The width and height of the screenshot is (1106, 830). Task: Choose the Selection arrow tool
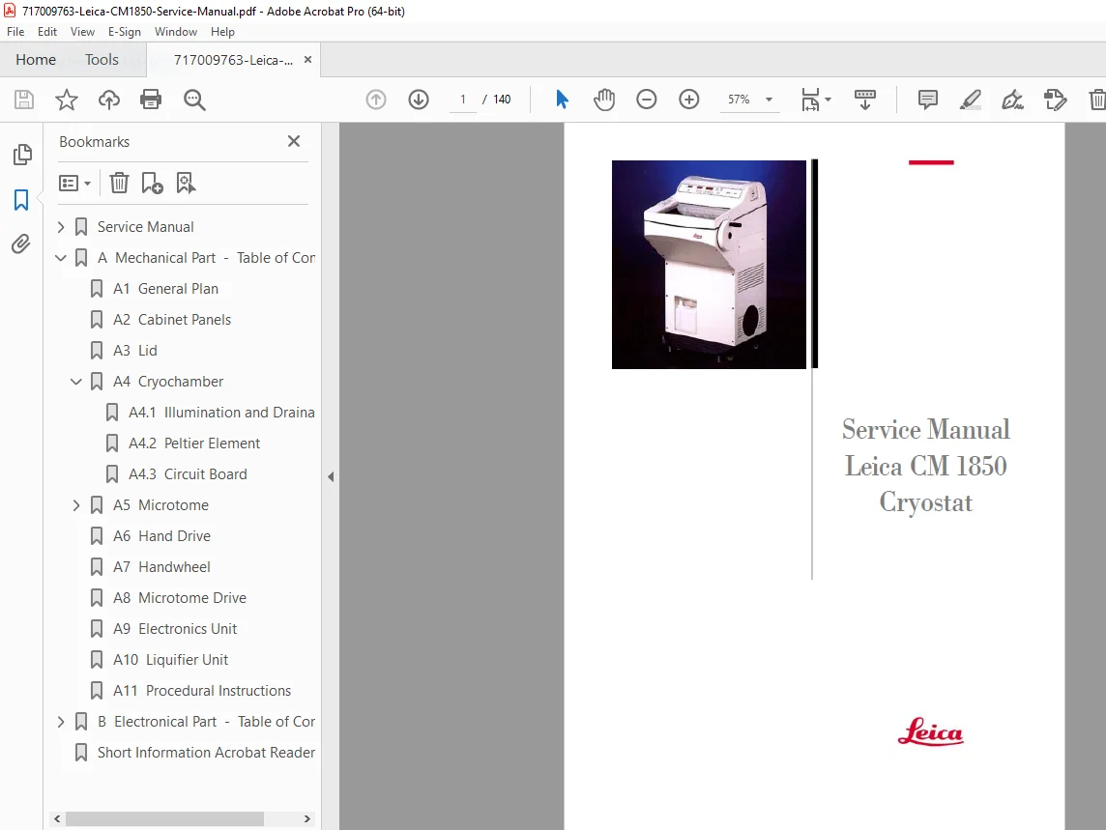pos(562,100)
